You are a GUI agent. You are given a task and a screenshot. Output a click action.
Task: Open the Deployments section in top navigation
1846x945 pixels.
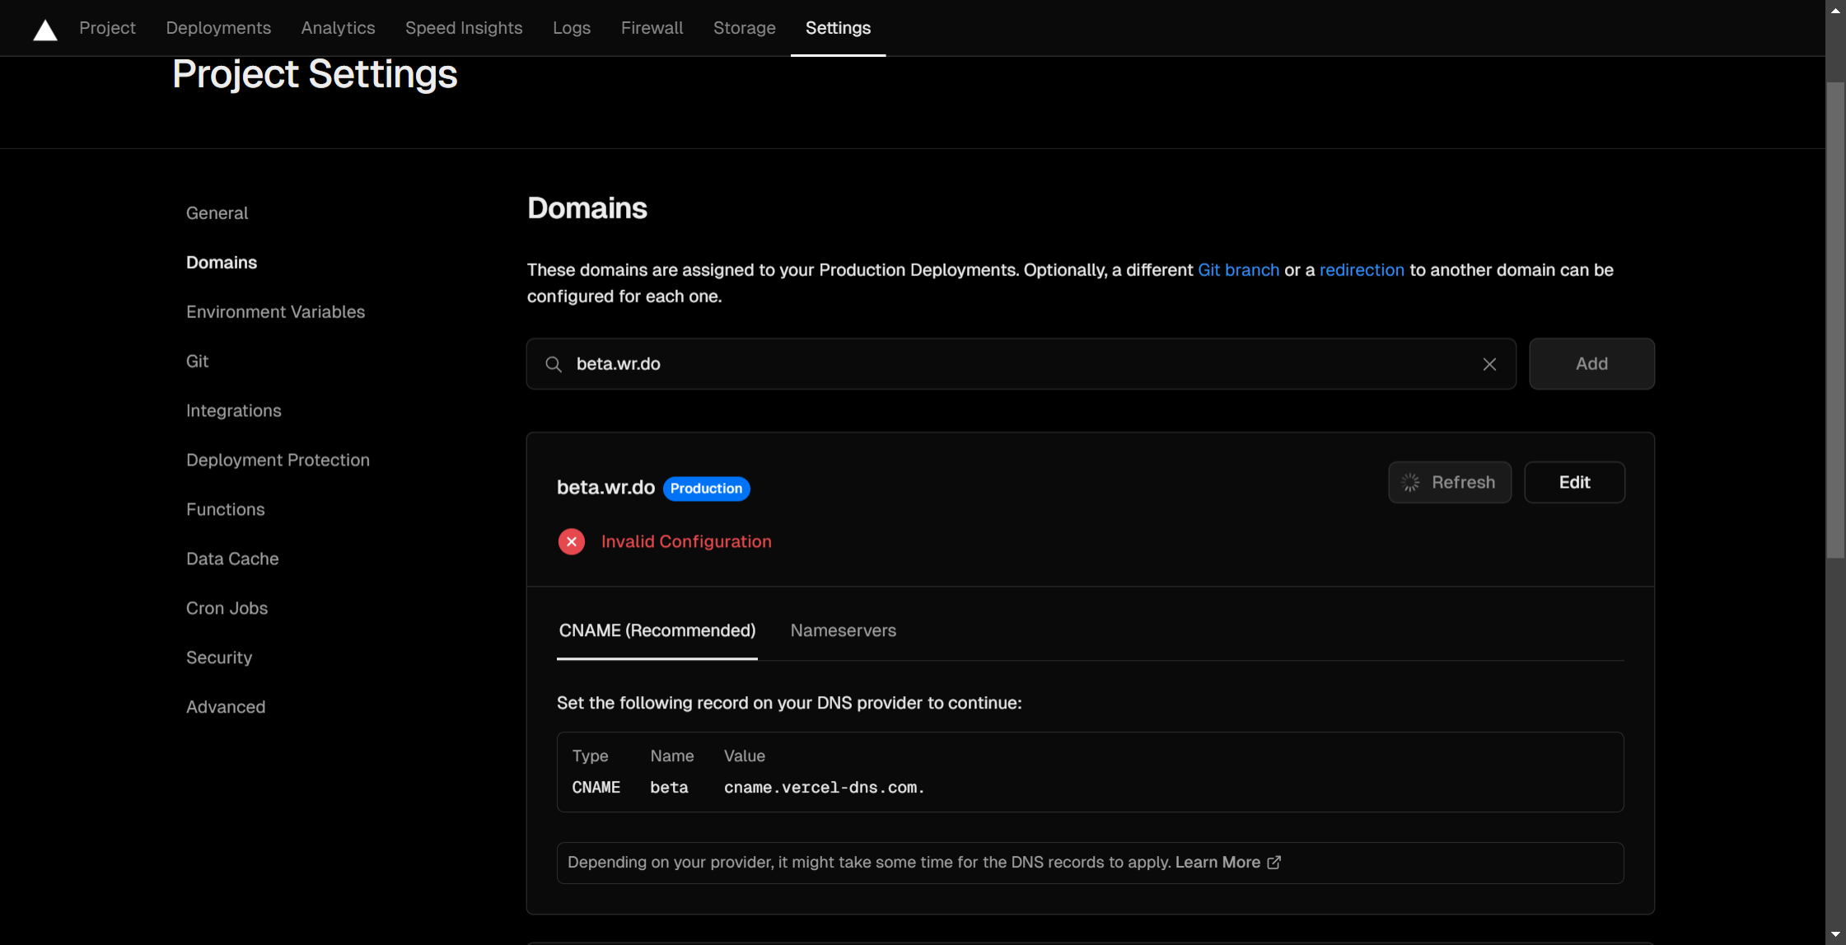217,27
